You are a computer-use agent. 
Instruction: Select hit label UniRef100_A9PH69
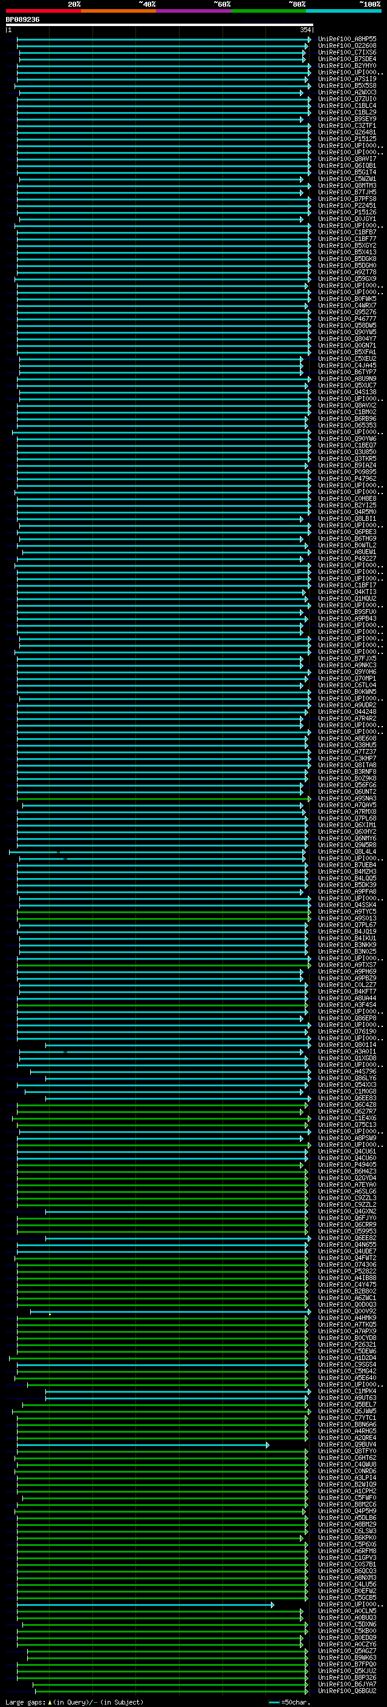(347, 971)
